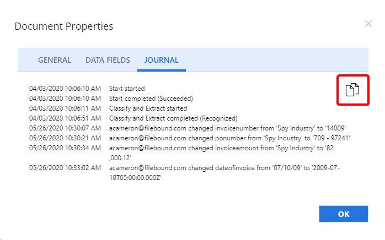Image resolution: width=385 pixels, height=240 pixels.
Task: Open the DATA FIELDS tab
Action: pos(108,60)
